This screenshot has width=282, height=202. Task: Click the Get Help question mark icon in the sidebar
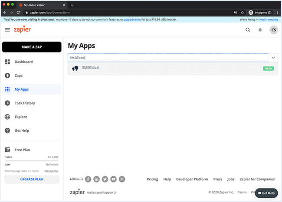click(7, 130)
